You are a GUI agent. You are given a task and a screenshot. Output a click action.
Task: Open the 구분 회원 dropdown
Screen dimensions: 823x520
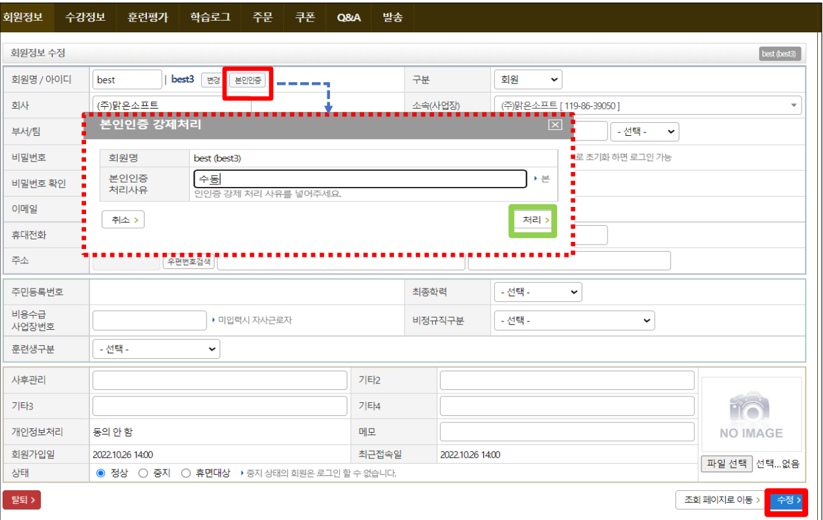[x=527, y=80]
